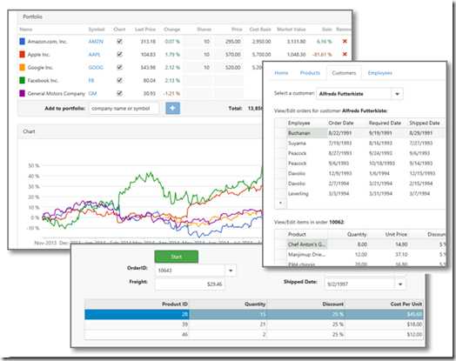Click the purple General Motors color swatch
The height and width of the screenshot is (361, 456).
[22, 93]
